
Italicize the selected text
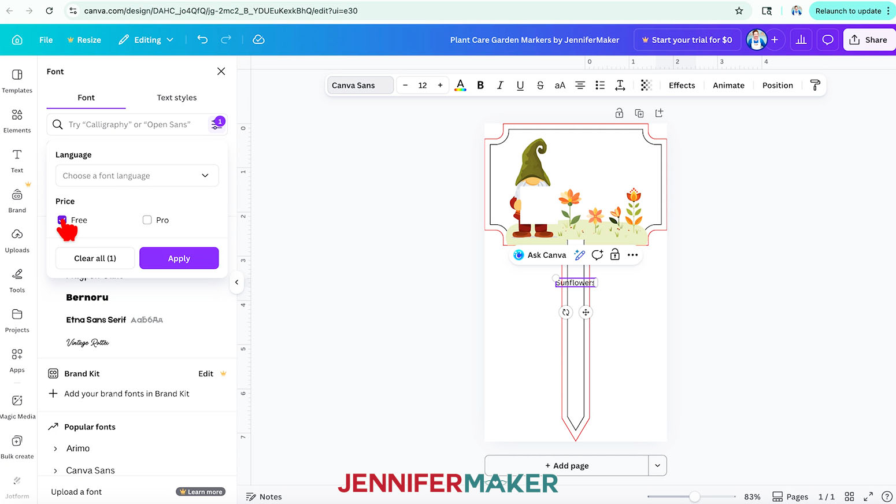tap(500, 85)
